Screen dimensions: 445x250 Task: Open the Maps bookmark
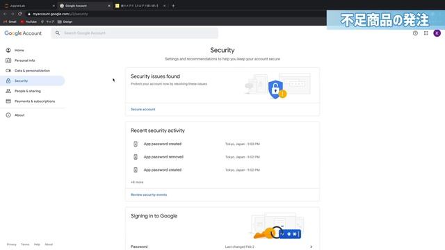(47, 22)
